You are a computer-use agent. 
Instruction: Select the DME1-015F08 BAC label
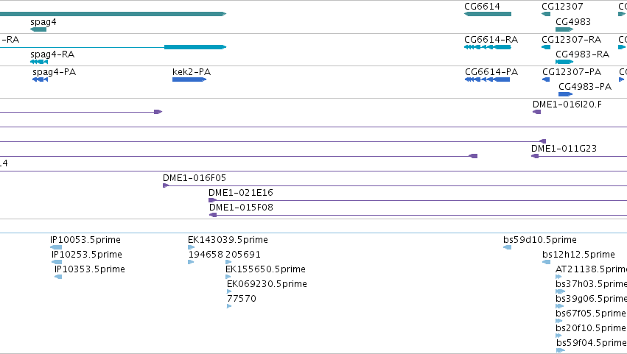[x=241, y=208]
